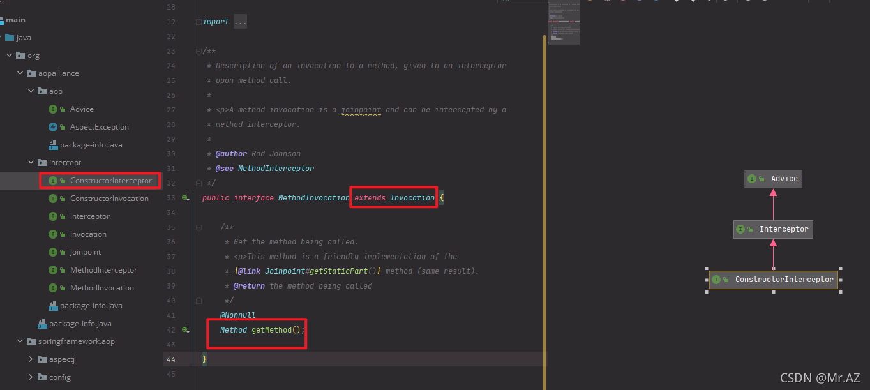Open MethodInvocation in the project tree
The height and width of the screenshot is (390, 870).
click(x=102, y=288)
